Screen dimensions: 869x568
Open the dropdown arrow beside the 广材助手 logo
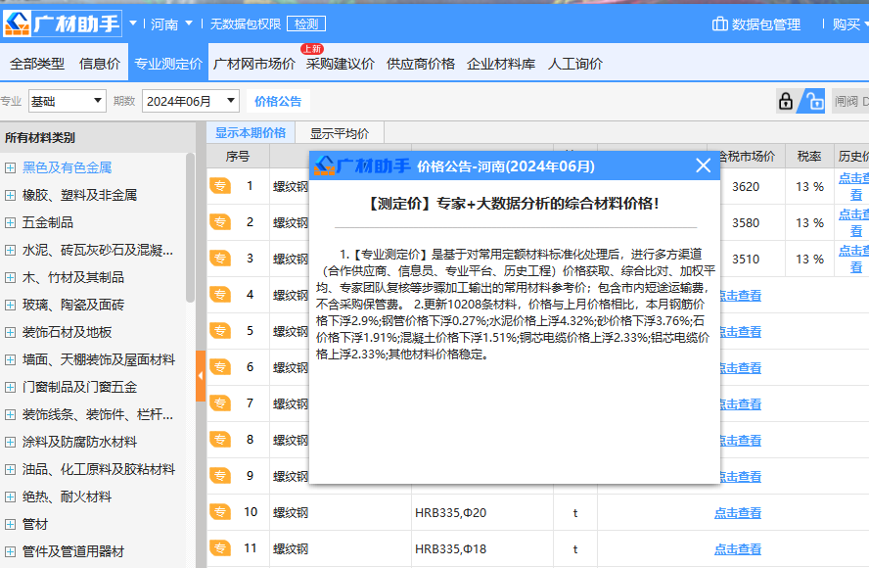pos(133,24)
